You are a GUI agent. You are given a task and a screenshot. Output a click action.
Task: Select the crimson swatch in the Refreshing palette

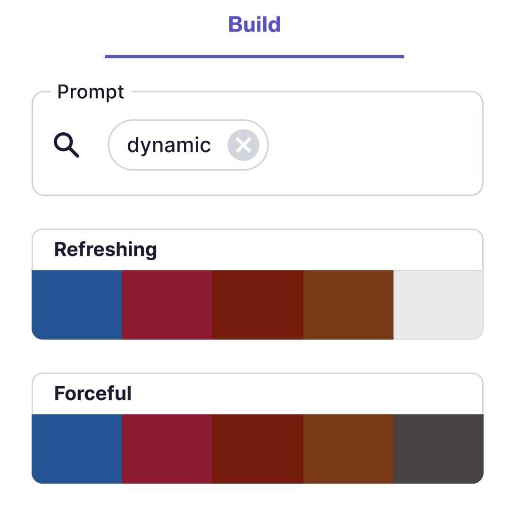coord(166,304)
